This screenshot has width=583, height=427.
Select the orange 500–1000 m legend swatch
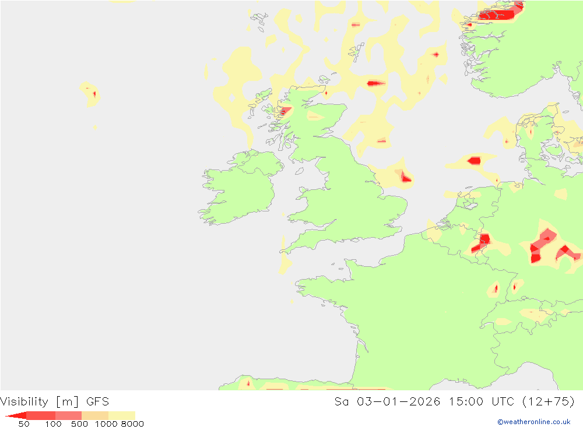click(x=95, y=415)
